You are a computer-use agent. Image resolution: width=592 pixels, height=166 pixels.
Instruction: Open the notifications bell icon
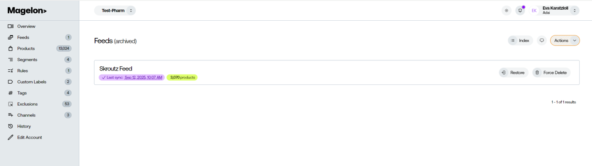click(x=520, y=11)
